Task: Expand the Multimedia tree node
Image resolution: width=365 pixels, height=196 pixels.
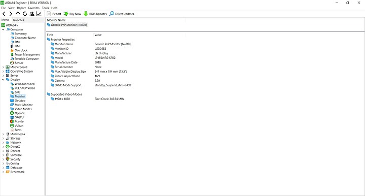Action: point(3,134)
